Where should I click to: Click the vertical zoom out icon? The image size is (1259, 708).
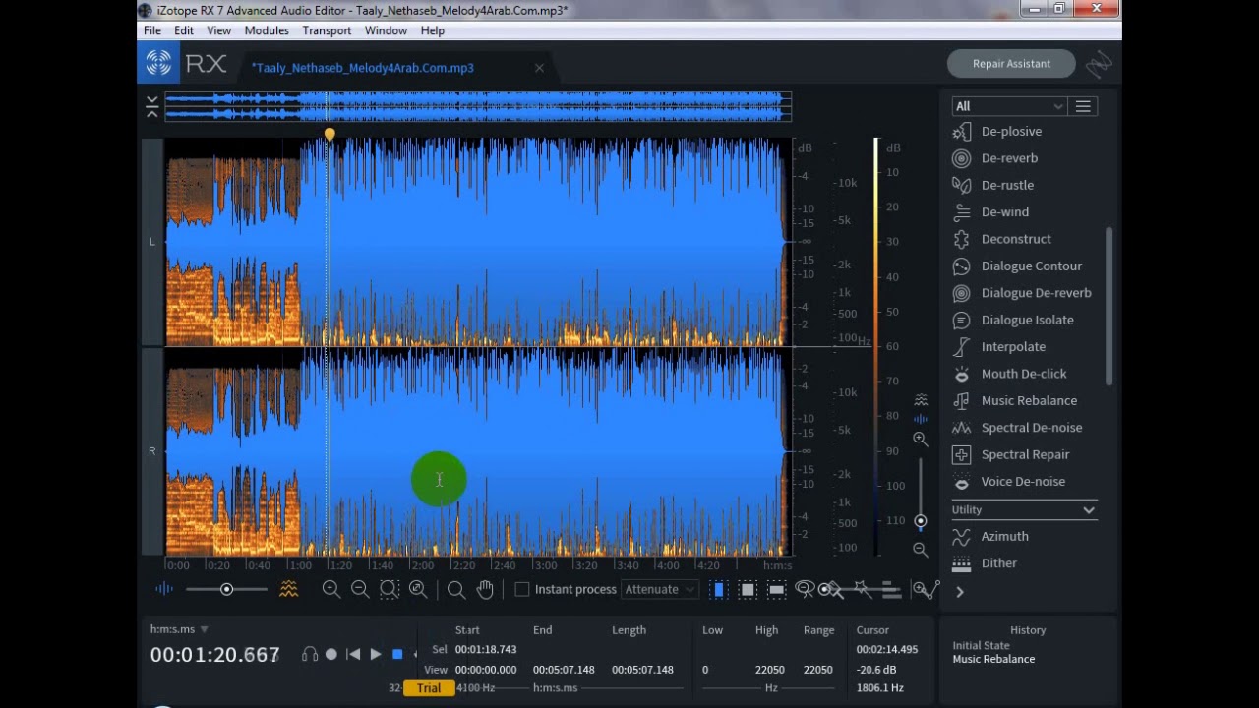tap(920, 550)
